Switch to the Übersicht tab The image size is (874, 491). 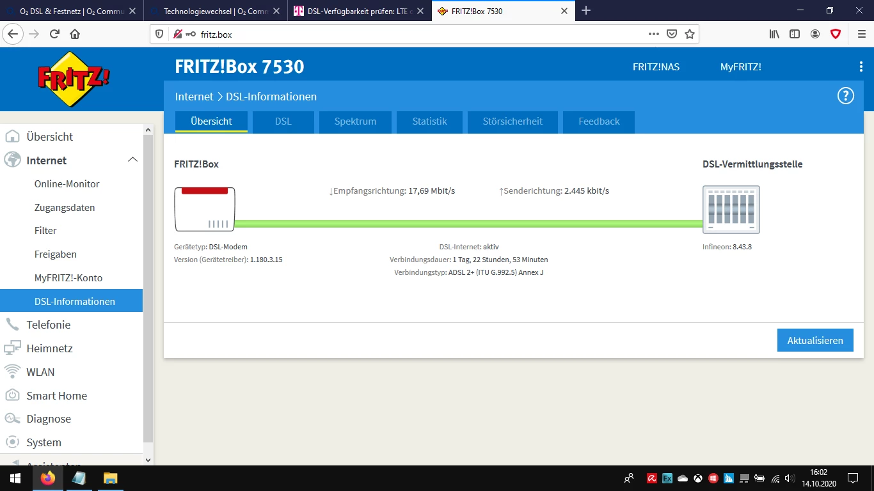tap(211, 121)
